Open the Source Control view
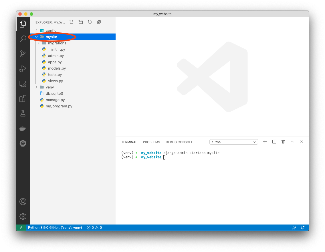The height and width of the screenshot is (252, 325). pos(23,54)
